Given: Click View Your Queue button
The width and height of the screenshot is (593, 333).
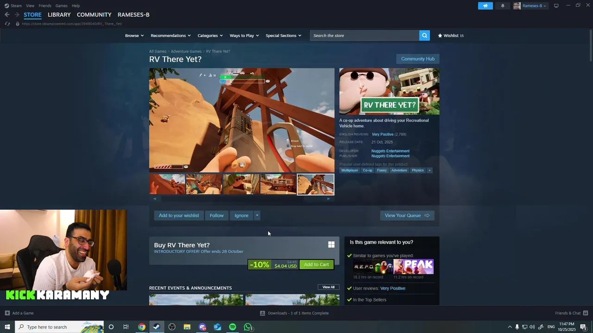Looking at the screenshot, I should pos(407,216).
